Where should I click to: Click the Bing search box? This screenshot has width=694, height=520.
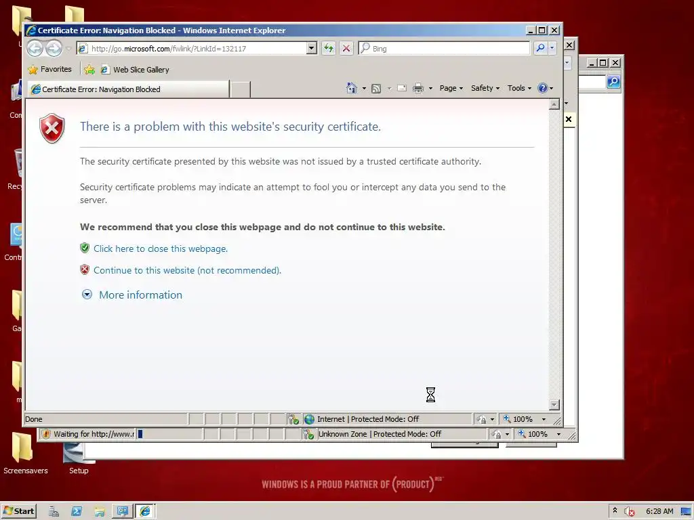pyautogui.click(x=444, y=48)
